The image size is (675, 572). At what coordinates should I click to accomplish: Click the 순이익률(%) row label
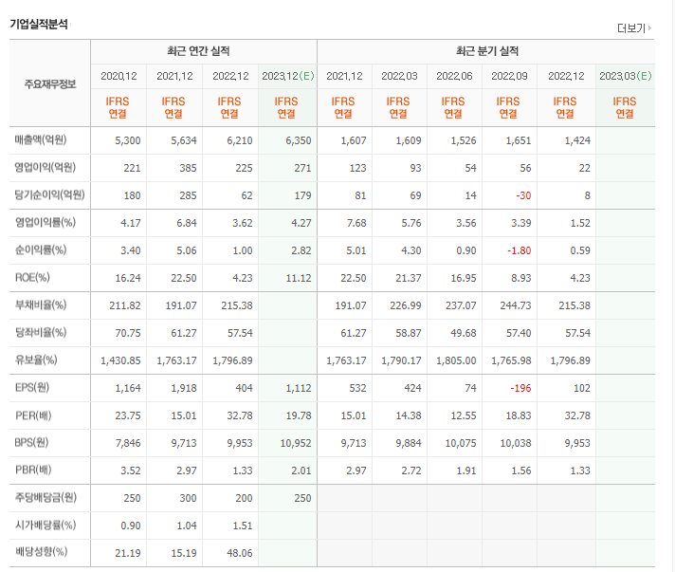coord(41,250)
